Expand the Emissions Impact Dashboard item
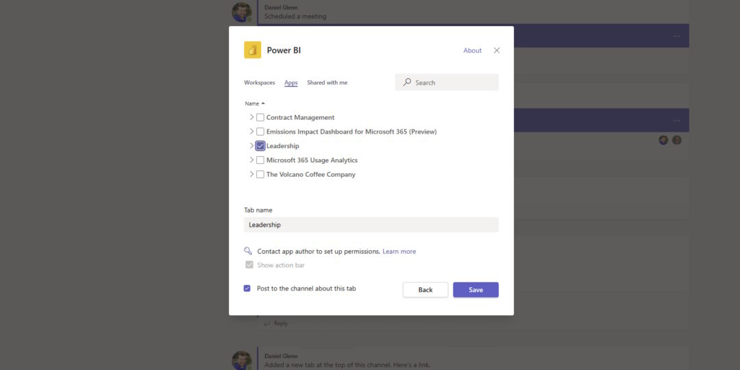This screenshot has width=740, height=370. click(x=251, y=132)
